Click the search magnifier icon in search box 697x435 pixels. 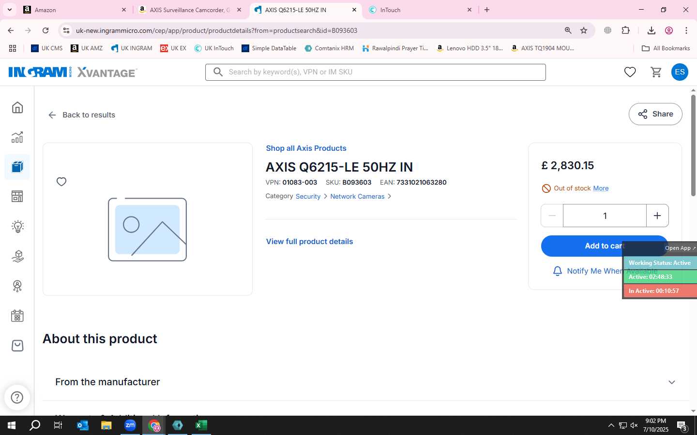(218, 72)
